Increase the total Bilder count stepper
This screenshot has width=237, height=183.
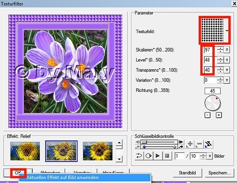[x=203, y=154]
